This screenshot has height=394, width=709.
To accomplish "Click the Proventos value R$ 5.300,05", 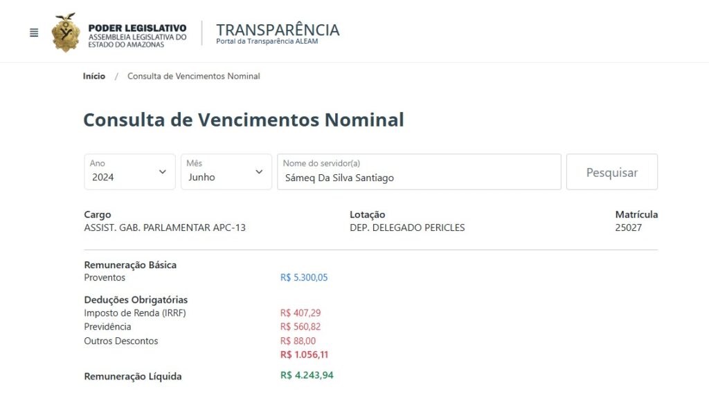I will (x=304, y=278).
